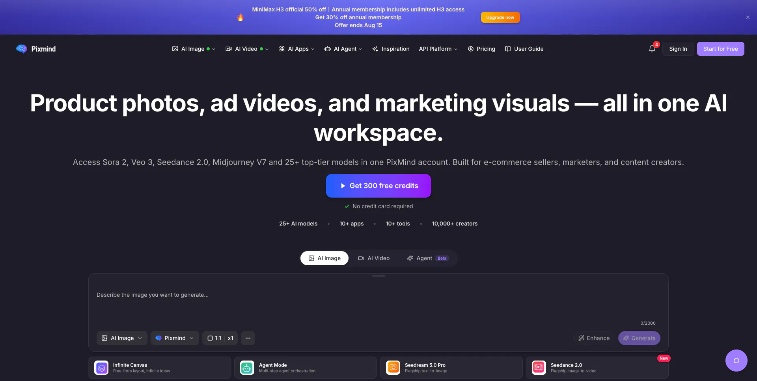Click the Sign In button
The width and height of the screenshot is (757, 381).
(678, 49)
